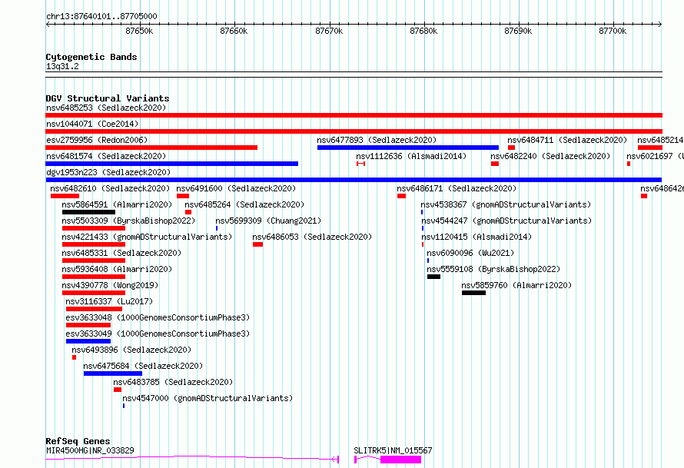
Task: Click the 87700k ruler position
Action: (613, 31)
